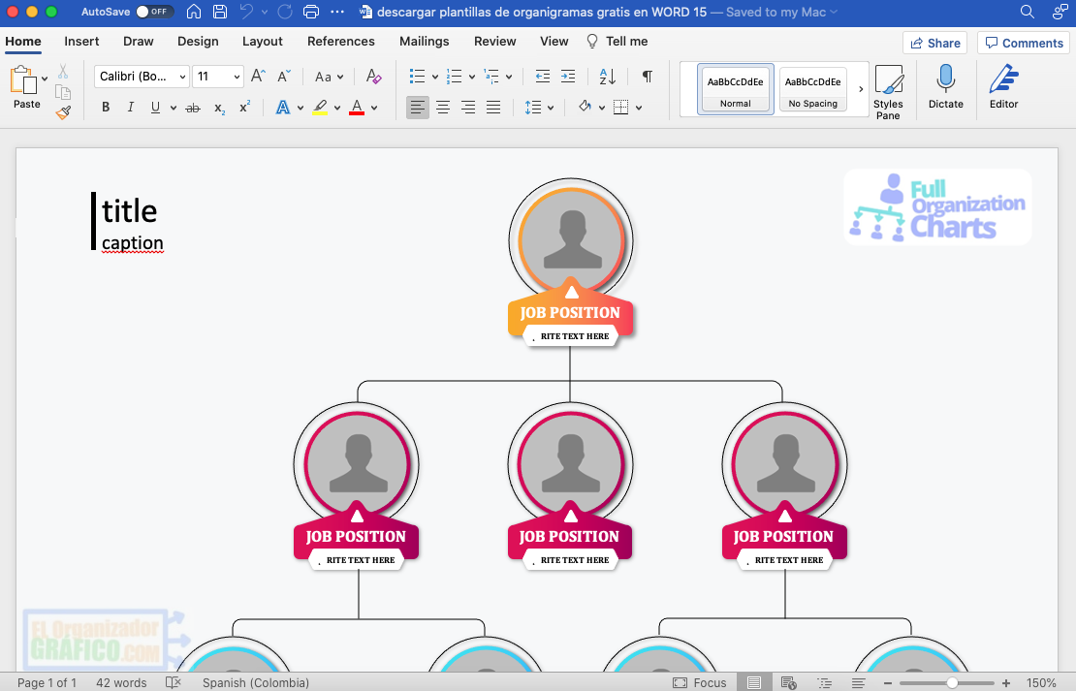Sort text A to Z
The width and height of the screenshot is (1076, 691).
coord(607,77)
